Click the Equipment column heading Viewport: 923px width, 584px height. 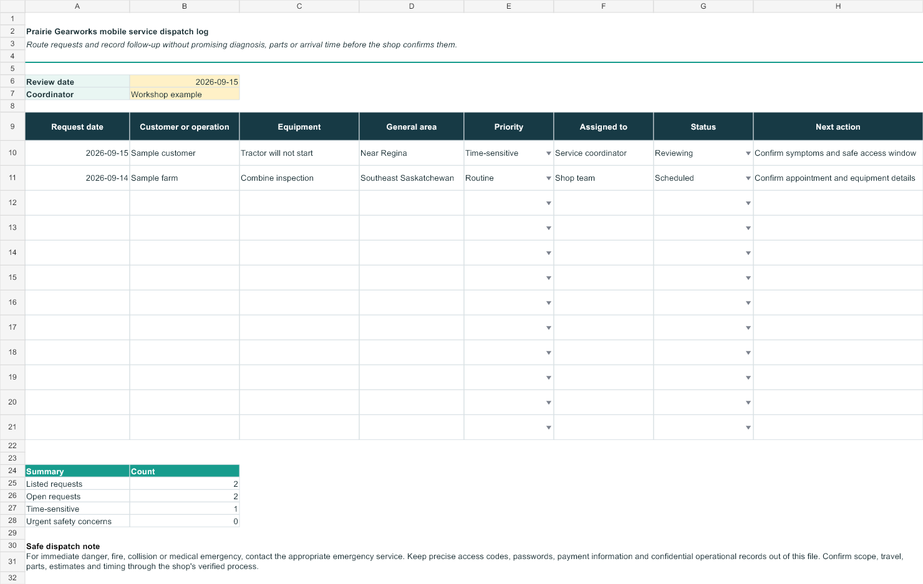pyautogui.click(x=299, y=127)
